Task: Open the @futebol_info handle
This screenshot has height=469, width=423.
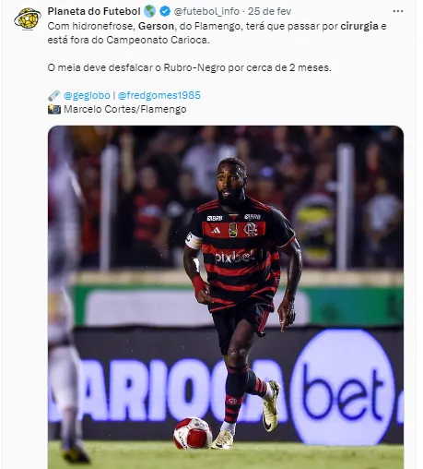Action: [x=206, y=11]
